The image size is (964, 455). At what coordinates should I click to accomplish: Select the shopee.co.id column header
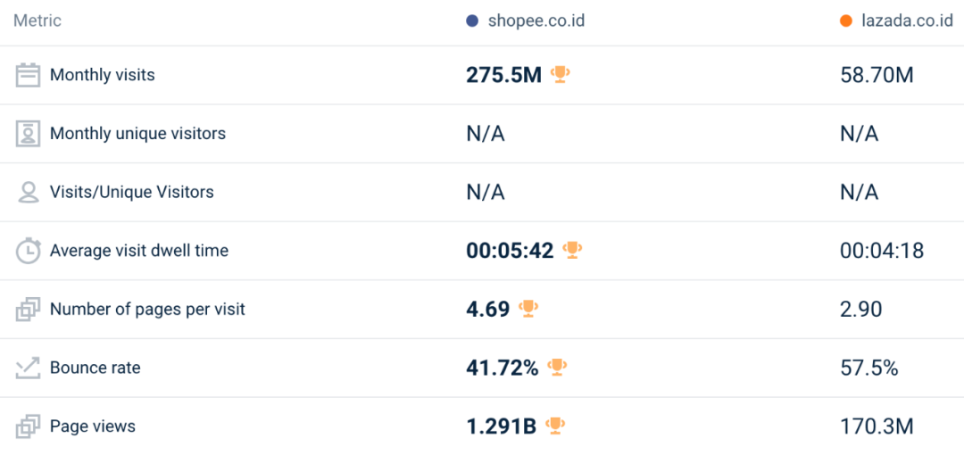coord(536,21)
